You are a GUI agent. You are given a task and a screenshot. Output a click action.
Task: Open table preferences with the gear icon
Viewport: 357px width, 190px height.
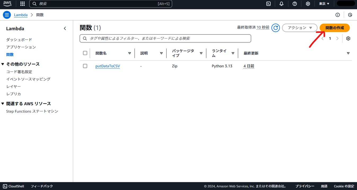(x=348, y=38)
